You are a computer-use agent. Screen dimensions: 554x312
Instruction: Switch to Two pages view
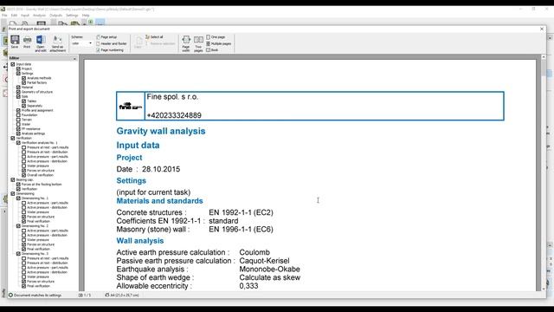tap(198, 43)
